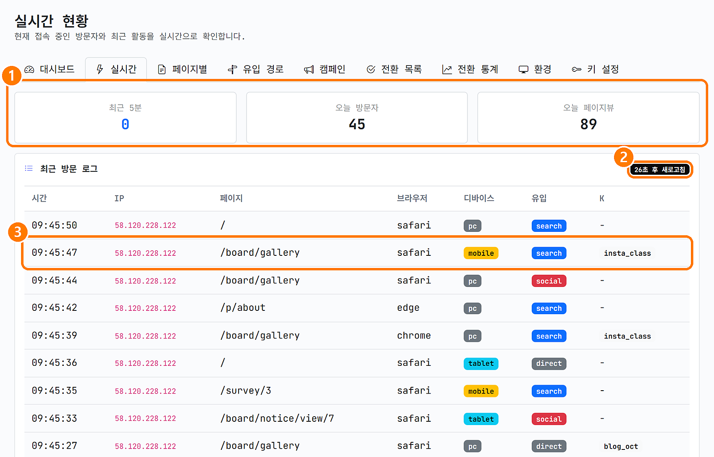Screen dimensions: 714x457
Task: Click the 브라우저 column header
Action: (x=412, y=198)
